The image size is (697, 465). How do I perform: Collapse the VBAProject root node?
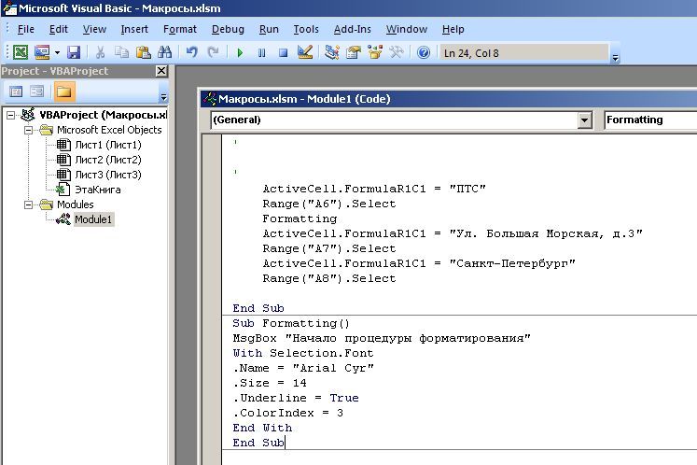pyautogui.click(x=10, y=116)
